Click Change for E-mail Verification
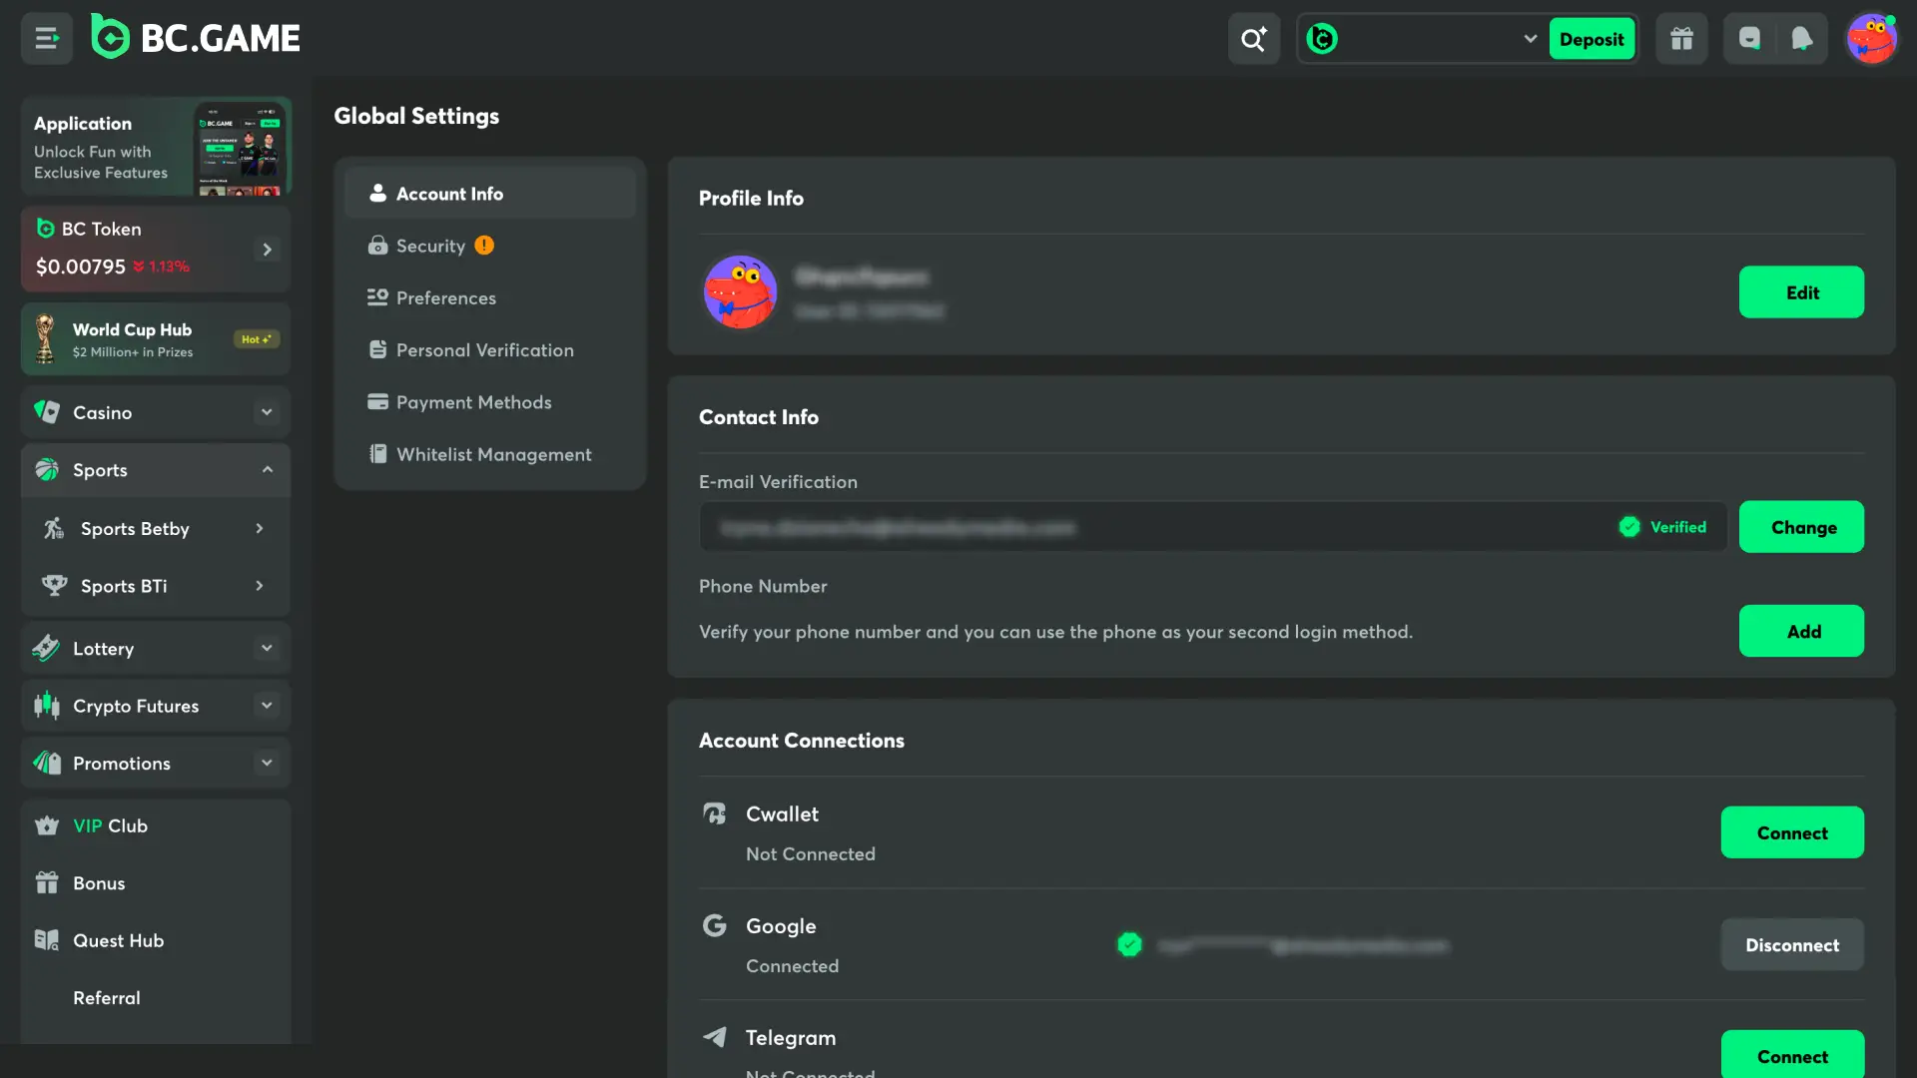Screen dimensions: 1917x1078 point(1801,527)
